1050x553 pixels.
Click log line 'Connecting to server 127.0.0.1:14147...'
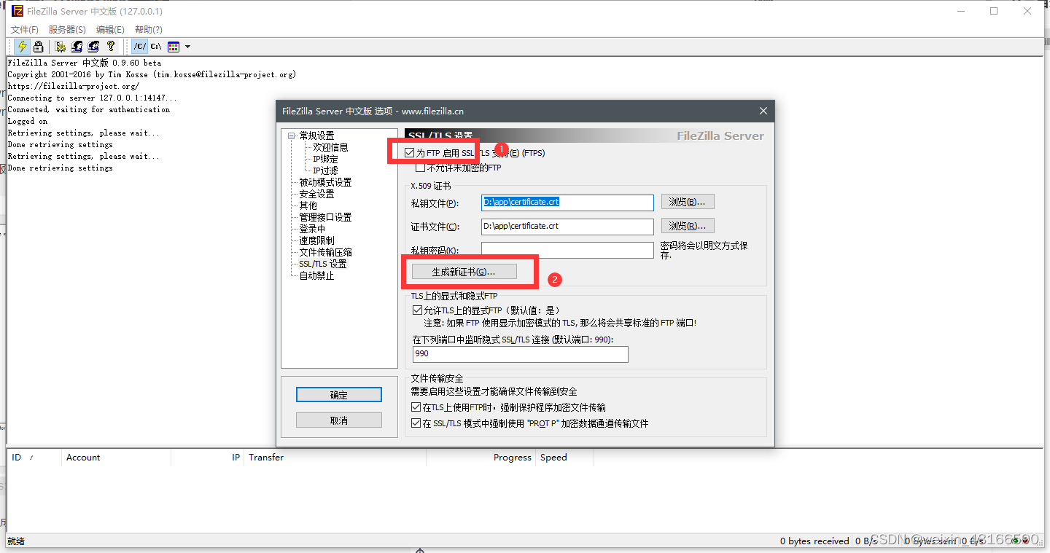click(92, 98)
